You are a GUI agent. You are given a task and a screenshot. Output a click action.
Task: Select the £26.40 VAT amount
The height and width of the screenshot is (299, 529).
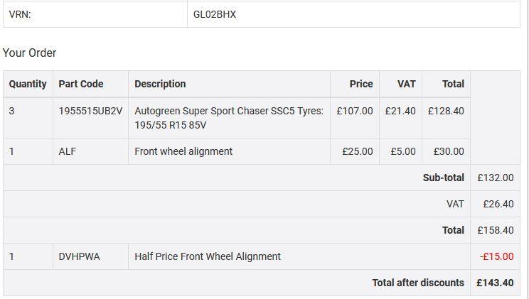click(x=498, y=204)
